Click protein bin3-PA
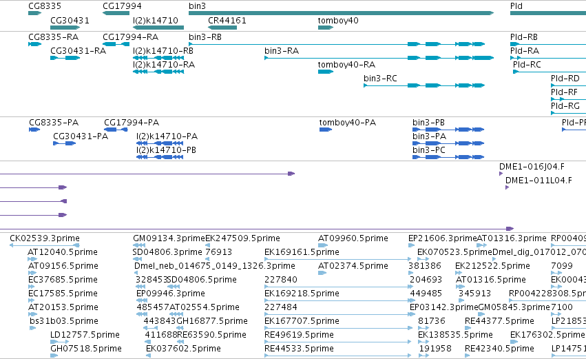This screenshot has height=359, width=586. click(x=429, y=136)
